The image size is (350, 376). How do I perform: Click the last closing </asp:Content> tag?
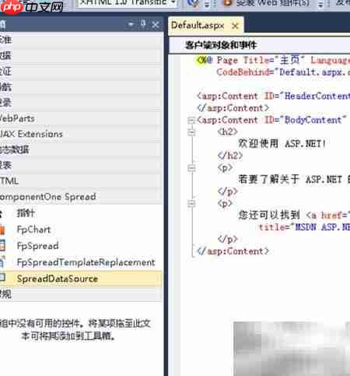pos(233,251)
